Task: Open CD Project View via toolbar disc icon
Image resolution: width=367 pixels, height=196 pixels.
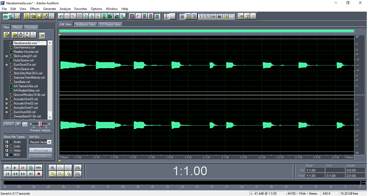Action: tap(17, 16)
